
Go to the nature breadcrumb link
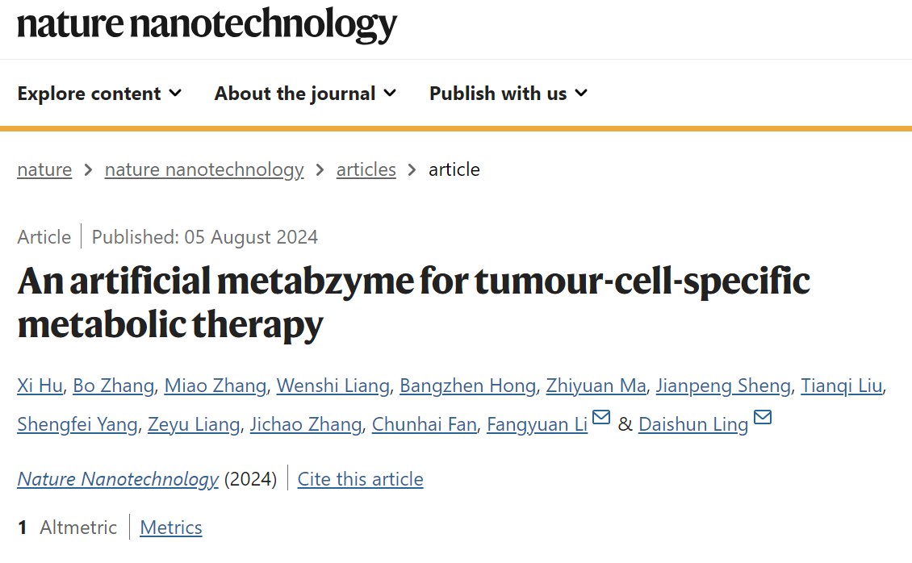(x=44, y=169)
